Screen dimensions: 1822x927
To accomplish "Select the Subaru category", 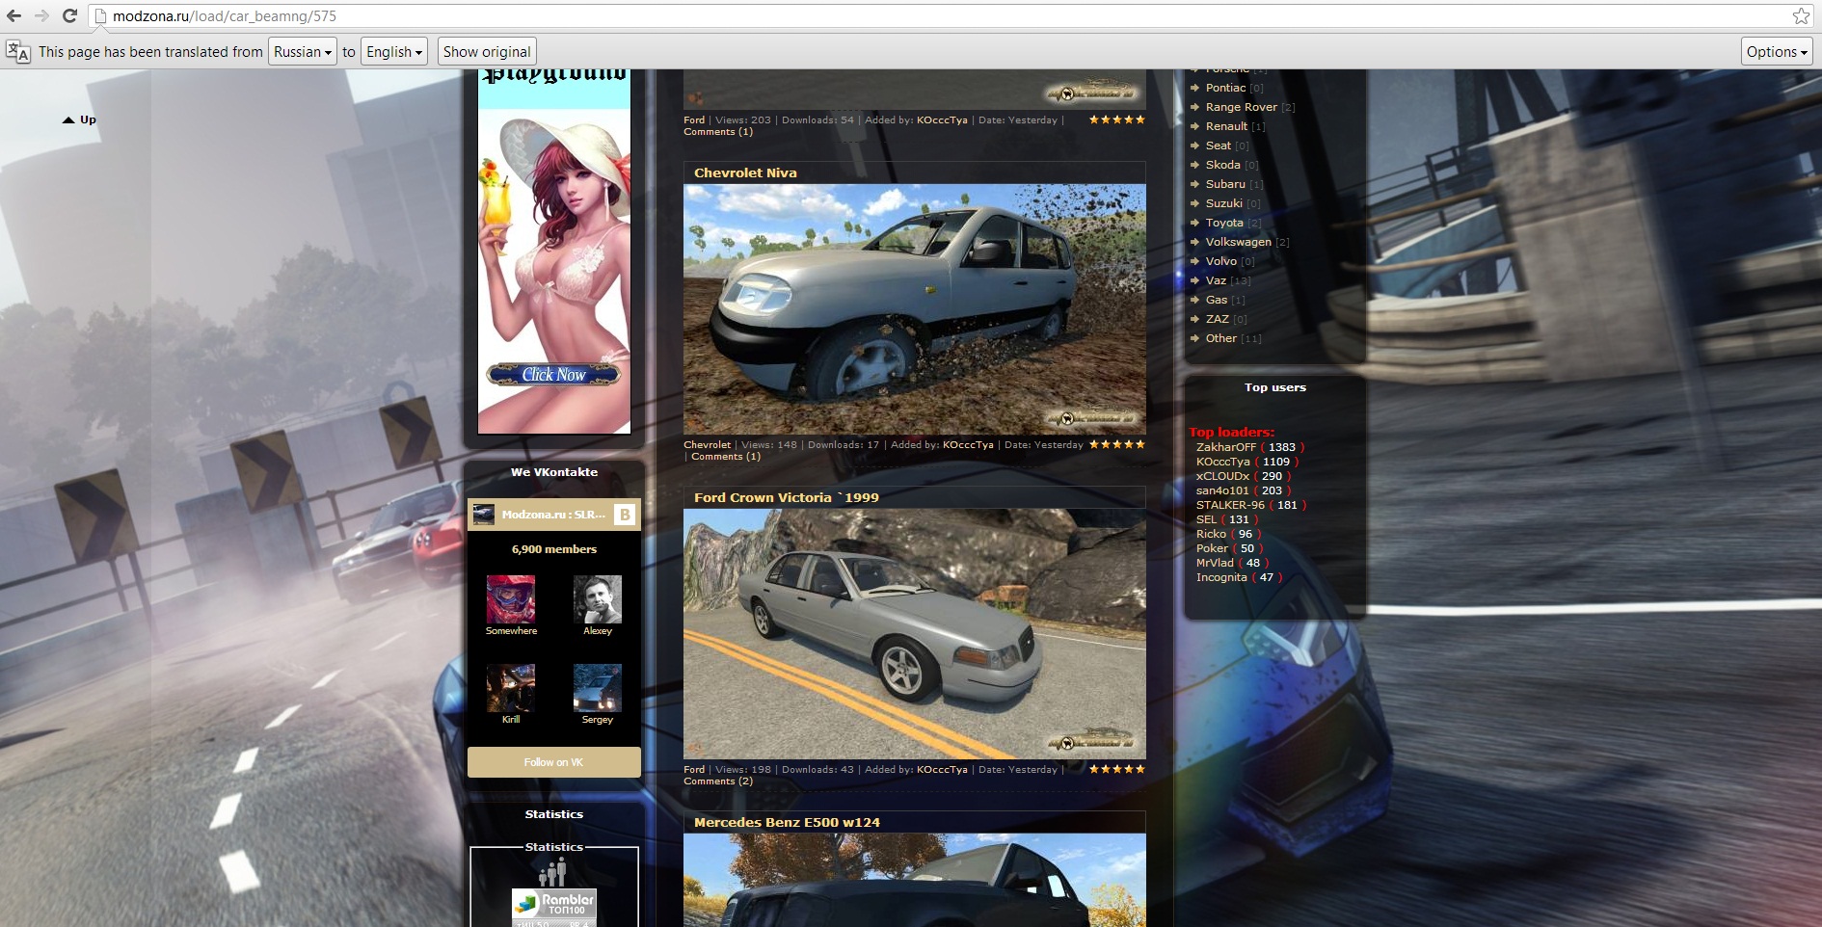I will coord(1225,184).
